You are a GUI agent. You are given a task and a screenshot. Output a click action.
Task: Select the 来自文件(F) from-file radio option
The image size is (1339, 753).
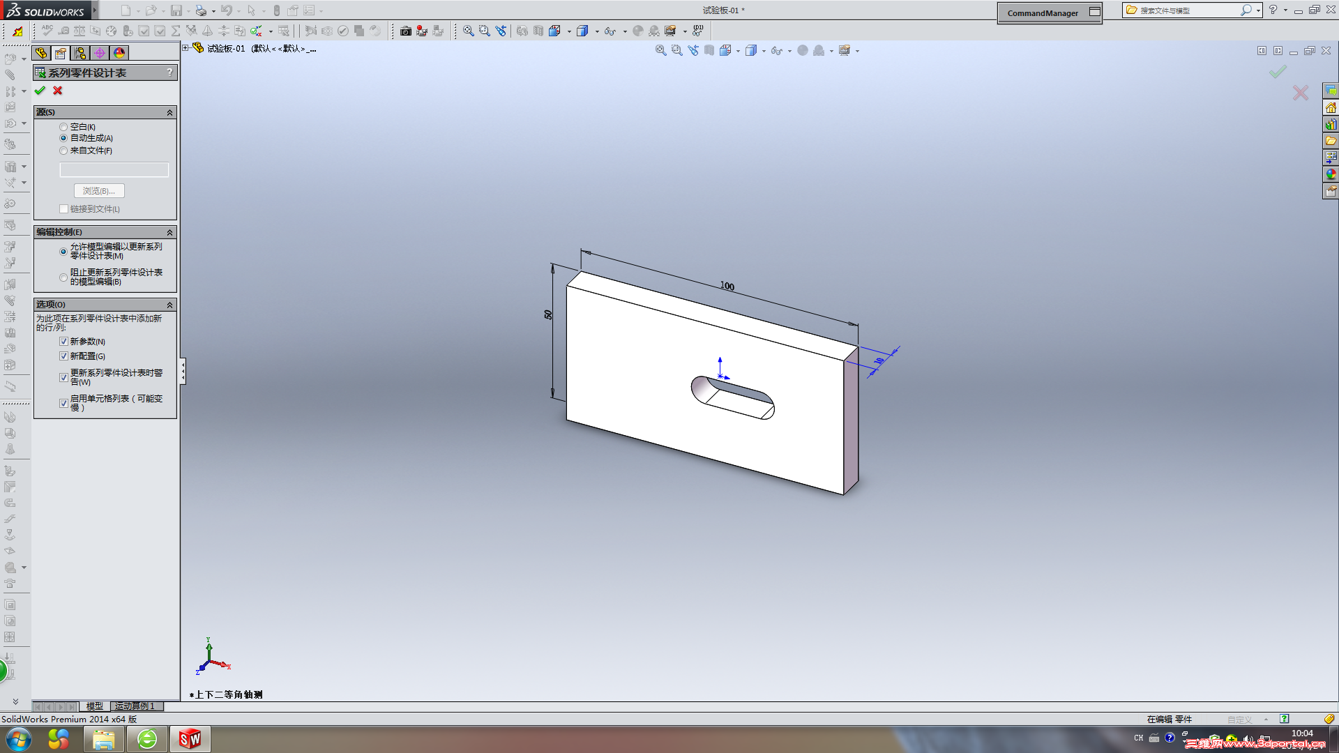63,151
